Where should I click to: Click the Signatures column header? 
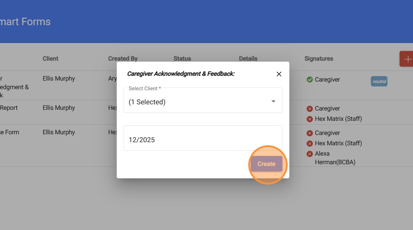[318, 59]
